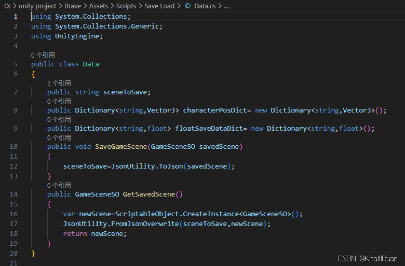
Task: Click the 'D:' drive breadcrumb
Action: pyautogui.click(x=7, y=6)
